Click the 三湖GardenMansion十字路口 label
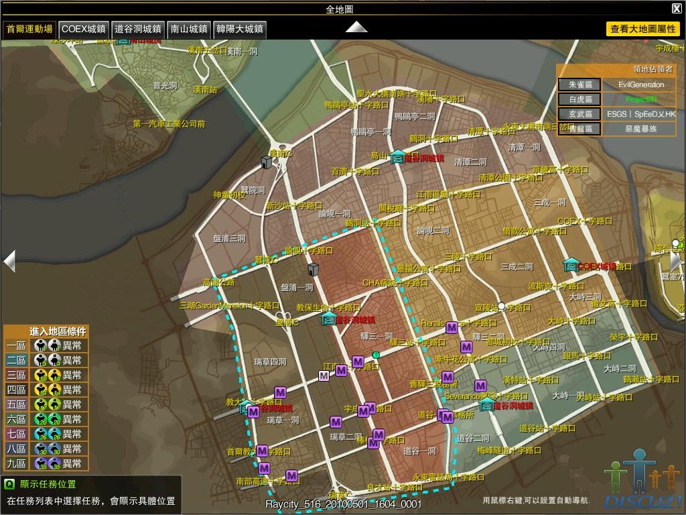The height and width of the screenshot is (515, 686). point(229,305)
